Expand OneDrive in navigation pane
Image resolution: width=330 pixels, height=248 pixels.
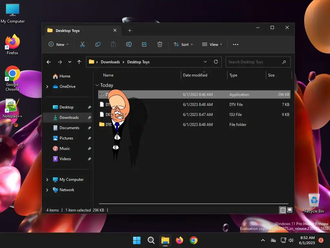(47, 87)
